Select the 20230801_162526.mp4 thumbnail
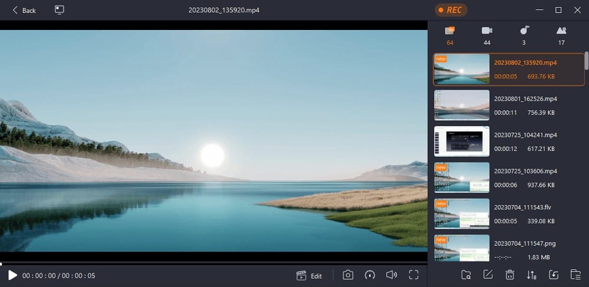This screenshot has height=287, width=589. (462, 105)
